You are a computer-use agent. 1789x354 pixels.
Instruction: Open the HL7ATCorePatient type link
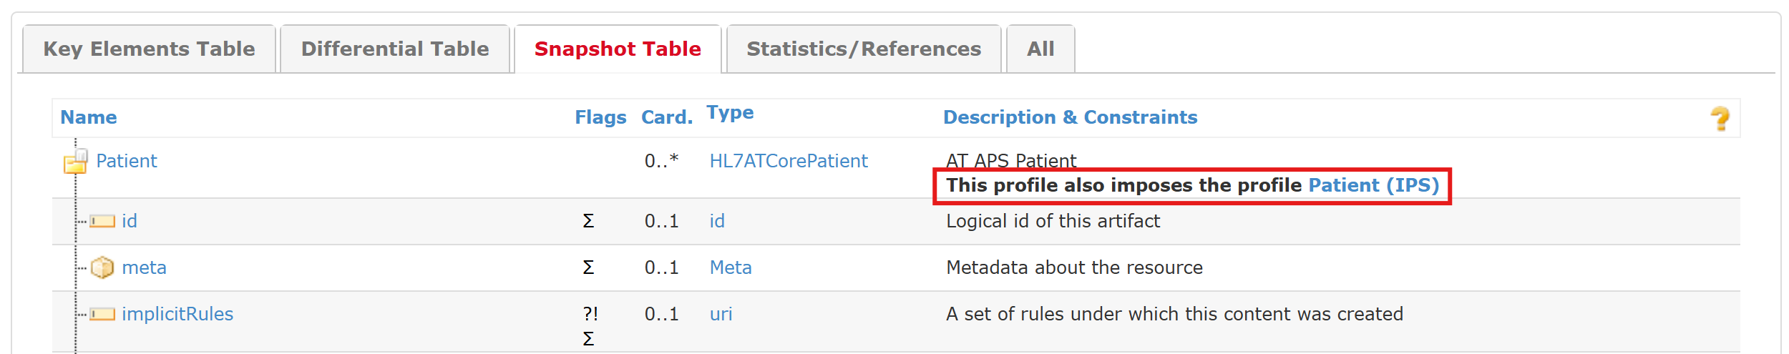[x=788, y=161]
